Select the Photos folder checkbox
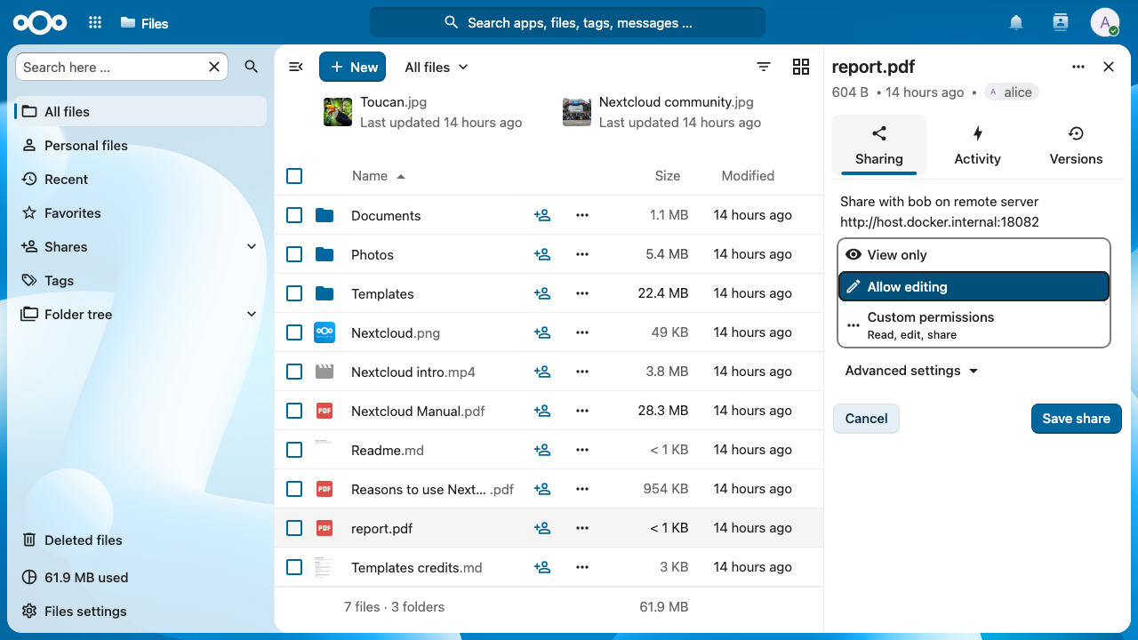The image size is (1138, 640). (x=294, y=254)
